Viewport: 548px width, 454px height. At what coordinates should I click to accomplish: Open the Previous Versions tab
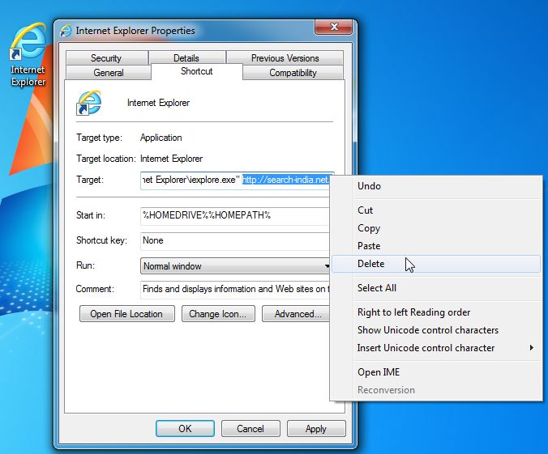285,58
